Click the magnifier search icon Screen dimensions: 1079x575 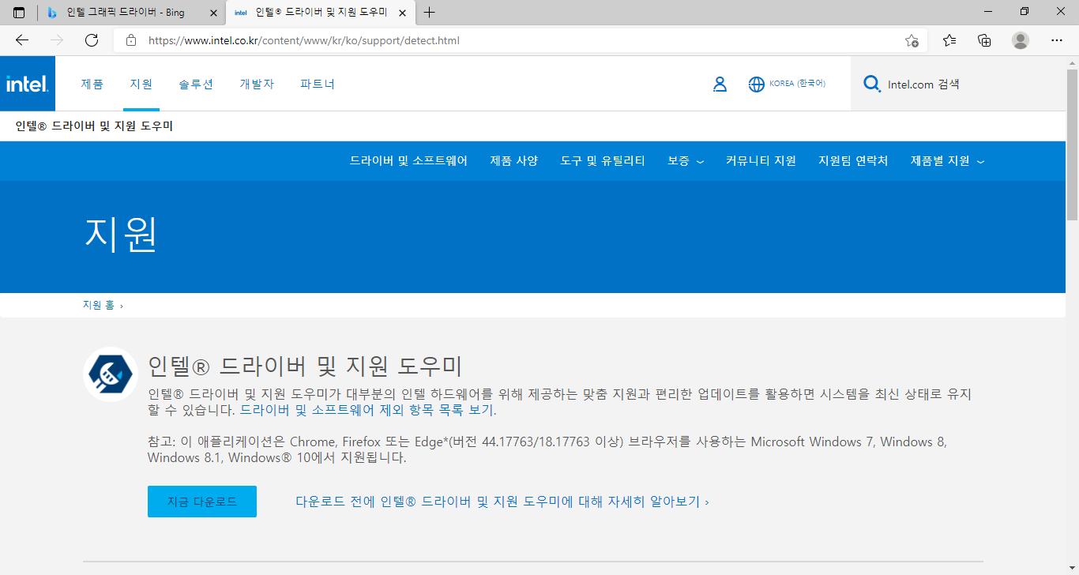click(872, 84)
